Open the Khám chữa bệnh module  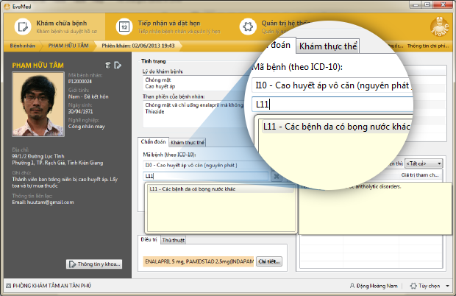(x=54, y=27)
